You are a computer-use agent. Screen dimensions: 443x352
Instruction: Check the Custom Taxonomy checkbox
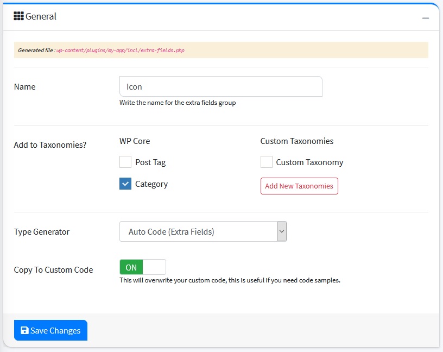click(x=267, y=162)
